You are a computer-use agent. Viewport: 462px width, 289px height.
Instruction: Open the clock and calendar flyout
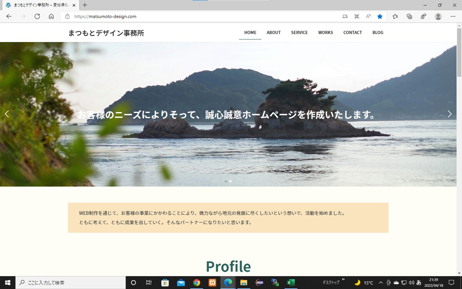point(434,282)
